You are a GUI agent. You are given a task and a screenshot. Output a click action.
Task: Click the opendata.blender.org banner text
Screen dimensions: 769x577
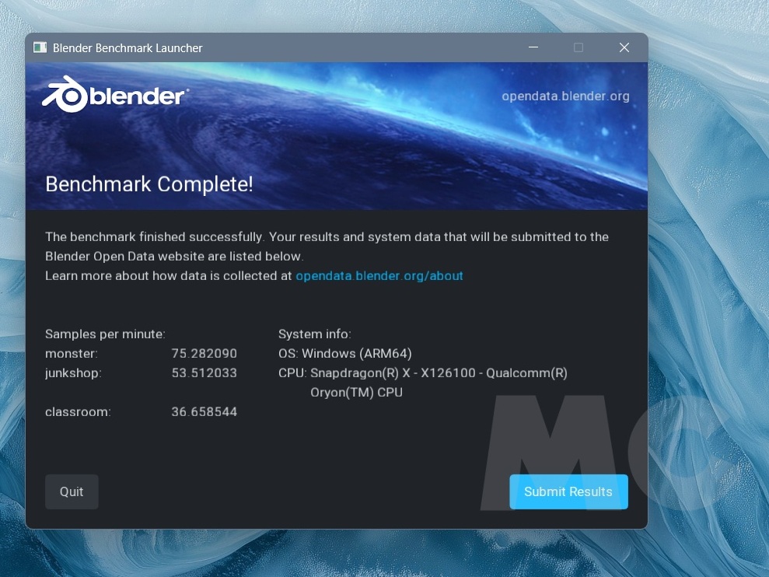point(565,96)
